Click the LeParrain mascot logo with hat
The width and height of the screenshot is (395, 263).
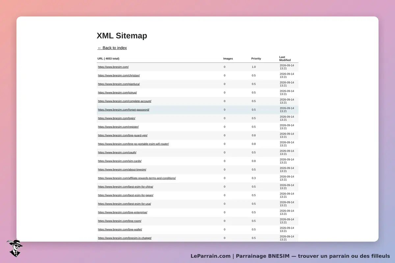click(x=14, y=248)
